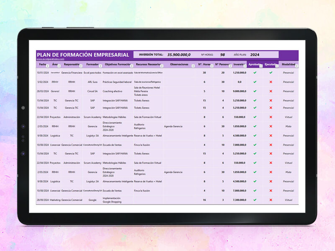335x251 pixels.
Task: Click the Año Plan value '2024'
Action: tap(255, 55)
